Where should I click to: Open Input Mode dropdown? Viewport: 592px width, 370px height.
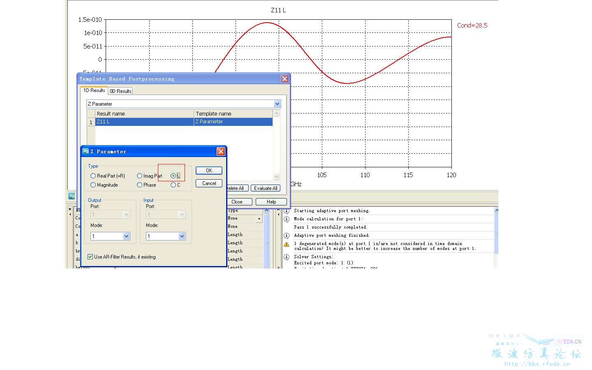pyautogui.click(x=182, y=236)
